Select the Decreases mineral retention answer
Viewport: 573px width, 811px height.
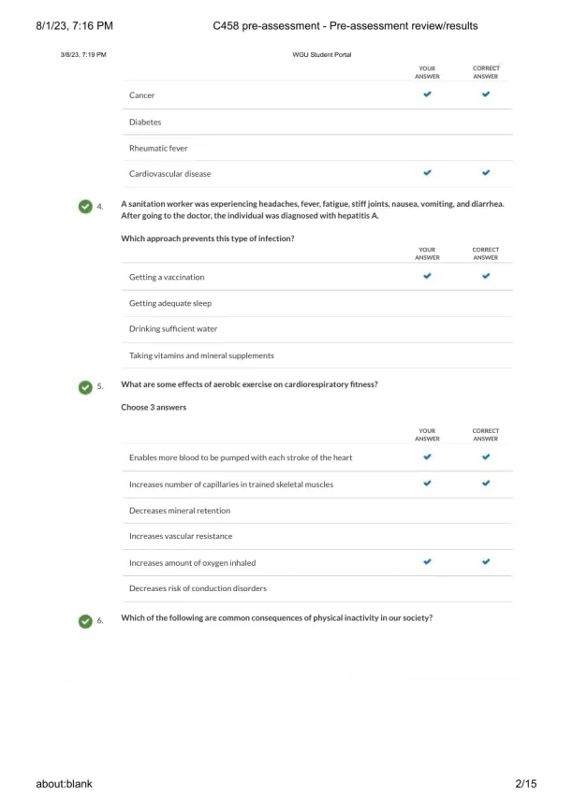(180, 511)
